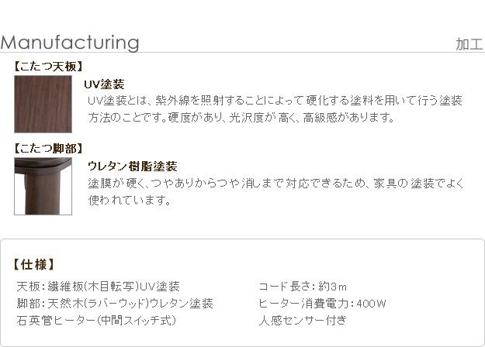Click the 石英管ヒーター spec line
The height and width of the screenshot is (347, 485).
point(97,320)
